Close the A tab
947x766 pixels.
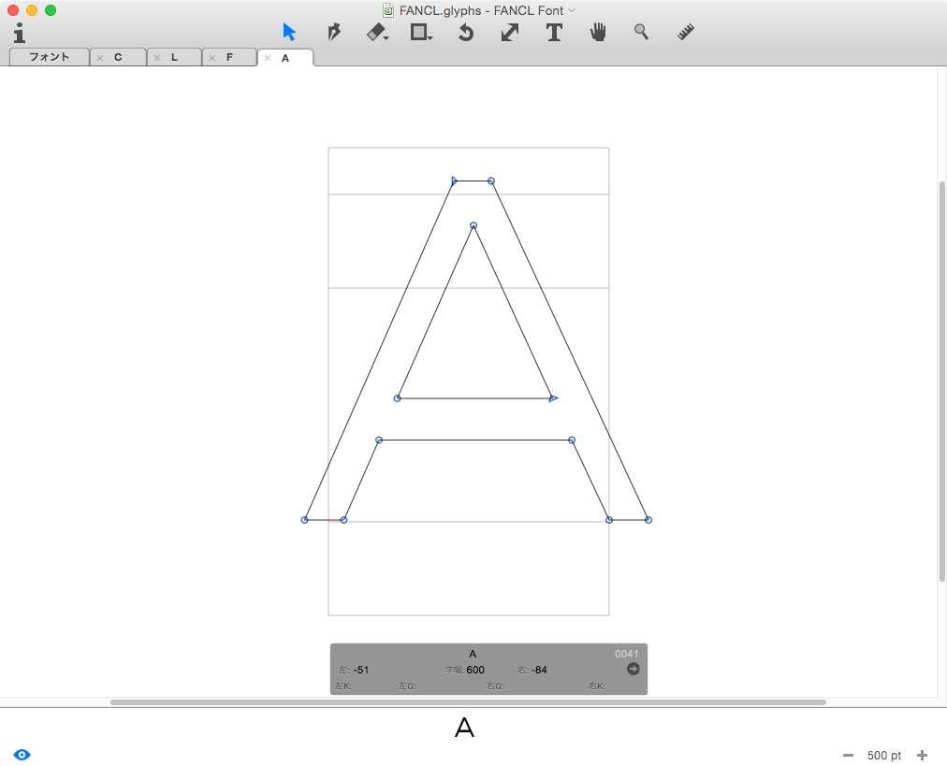268,58
